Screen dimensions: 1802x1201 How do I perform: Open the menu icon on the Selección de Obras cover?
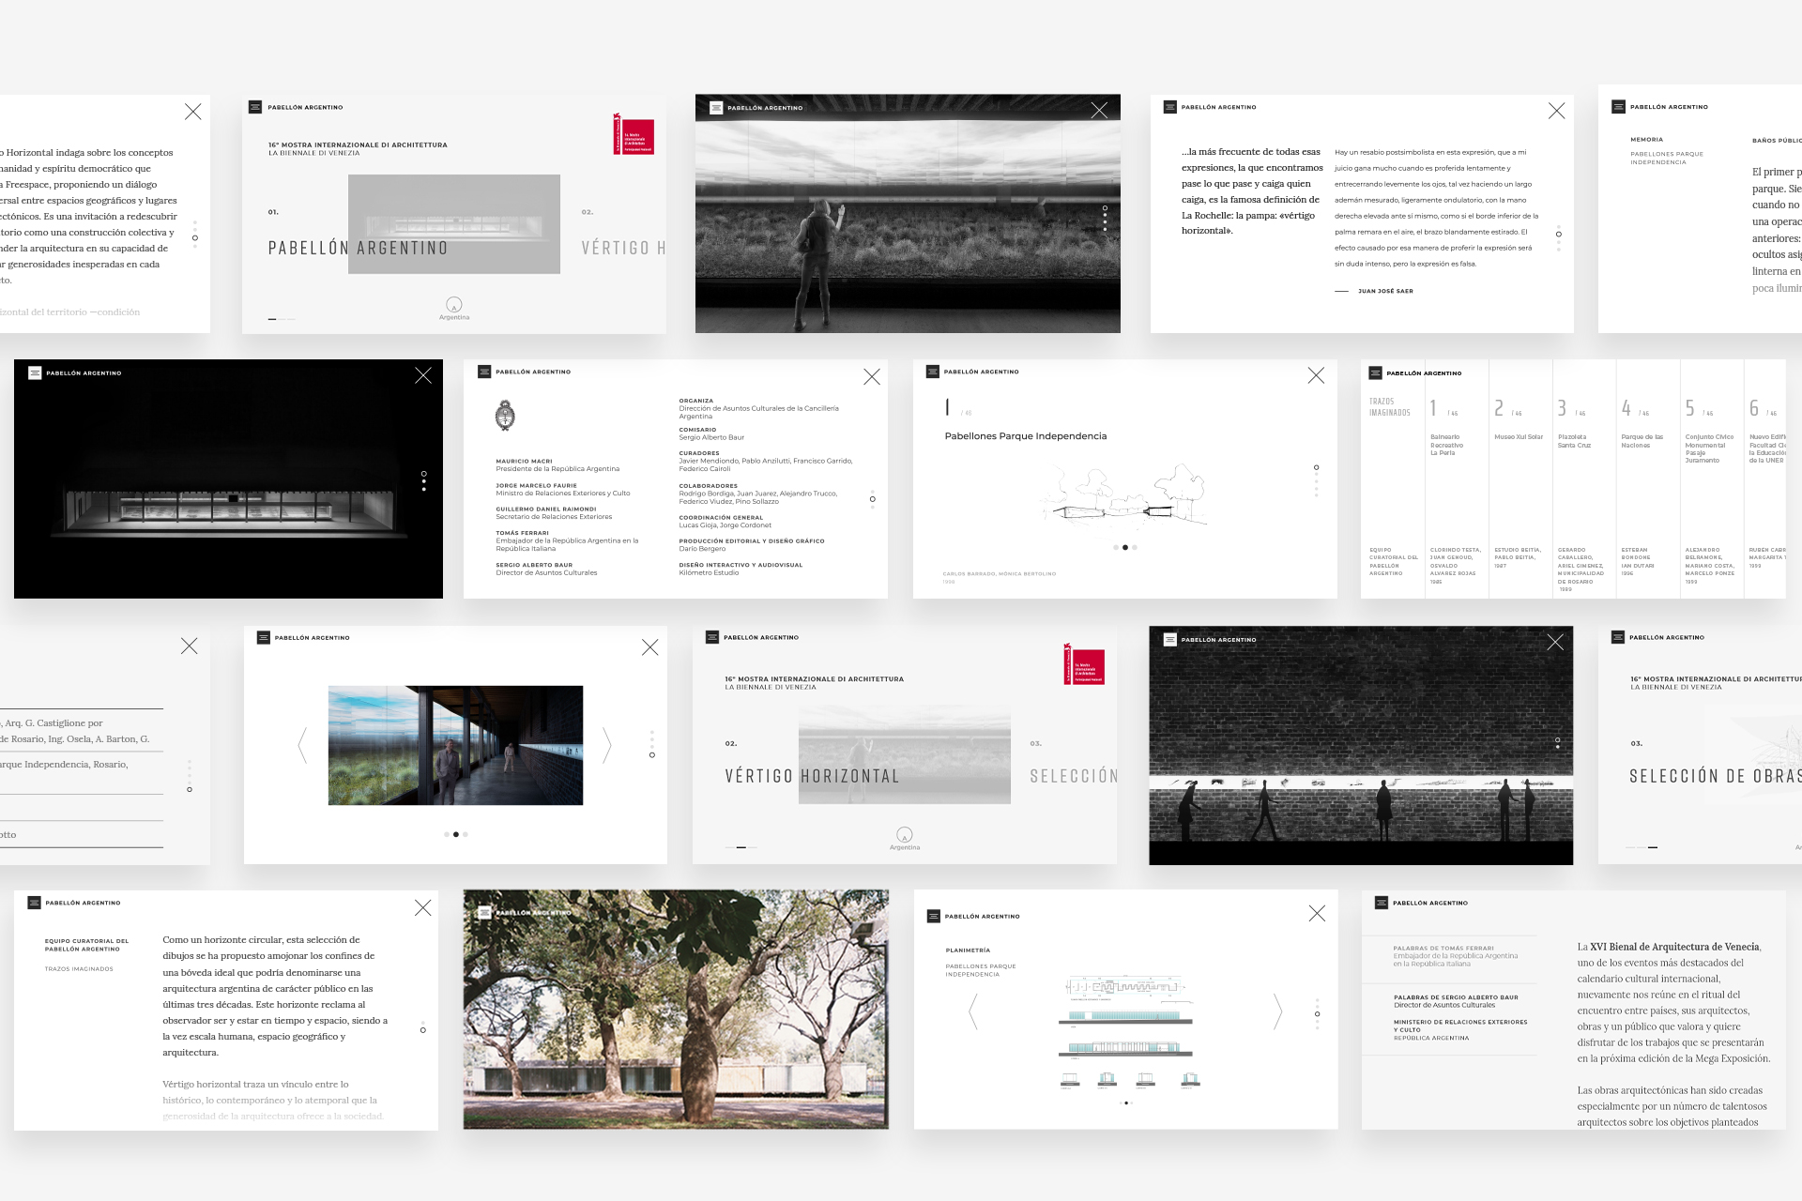(1618, 637)
